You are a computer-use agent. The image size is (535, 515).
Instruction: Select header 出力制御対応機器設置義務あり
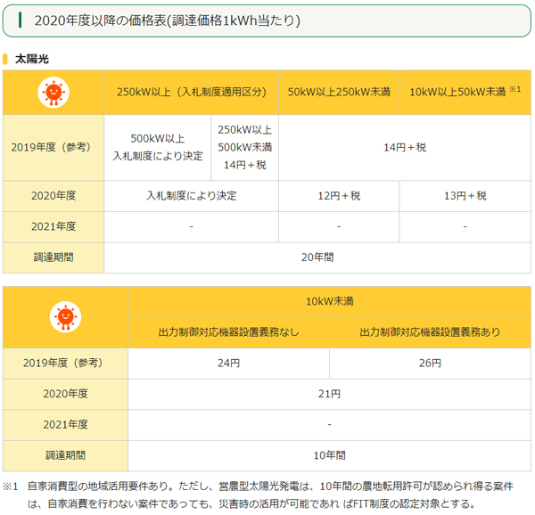click(430, 332)
